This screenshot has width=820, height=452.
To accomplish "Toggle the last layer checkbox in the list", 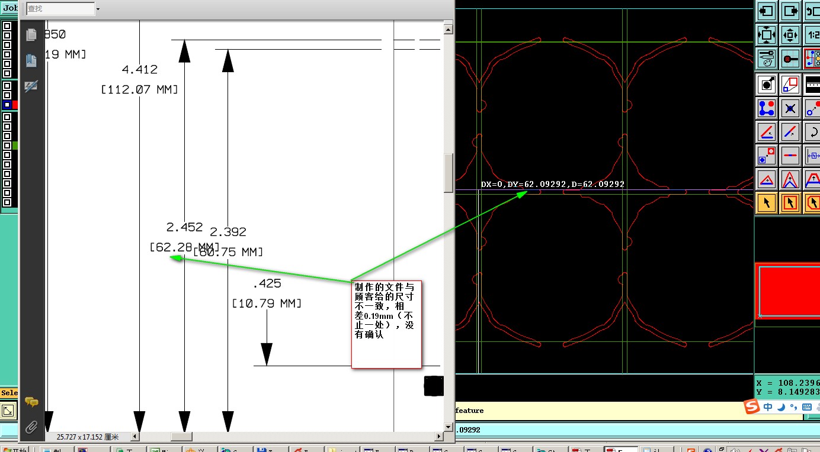I will 7,202.
